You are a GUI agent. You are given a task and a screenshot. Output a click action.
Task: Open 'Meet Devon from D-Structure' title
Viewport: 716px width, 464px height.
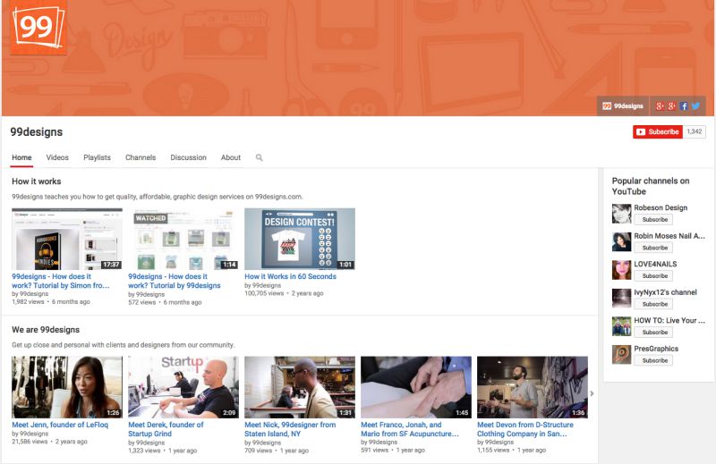pyautogui.click(x=525, y=429)
